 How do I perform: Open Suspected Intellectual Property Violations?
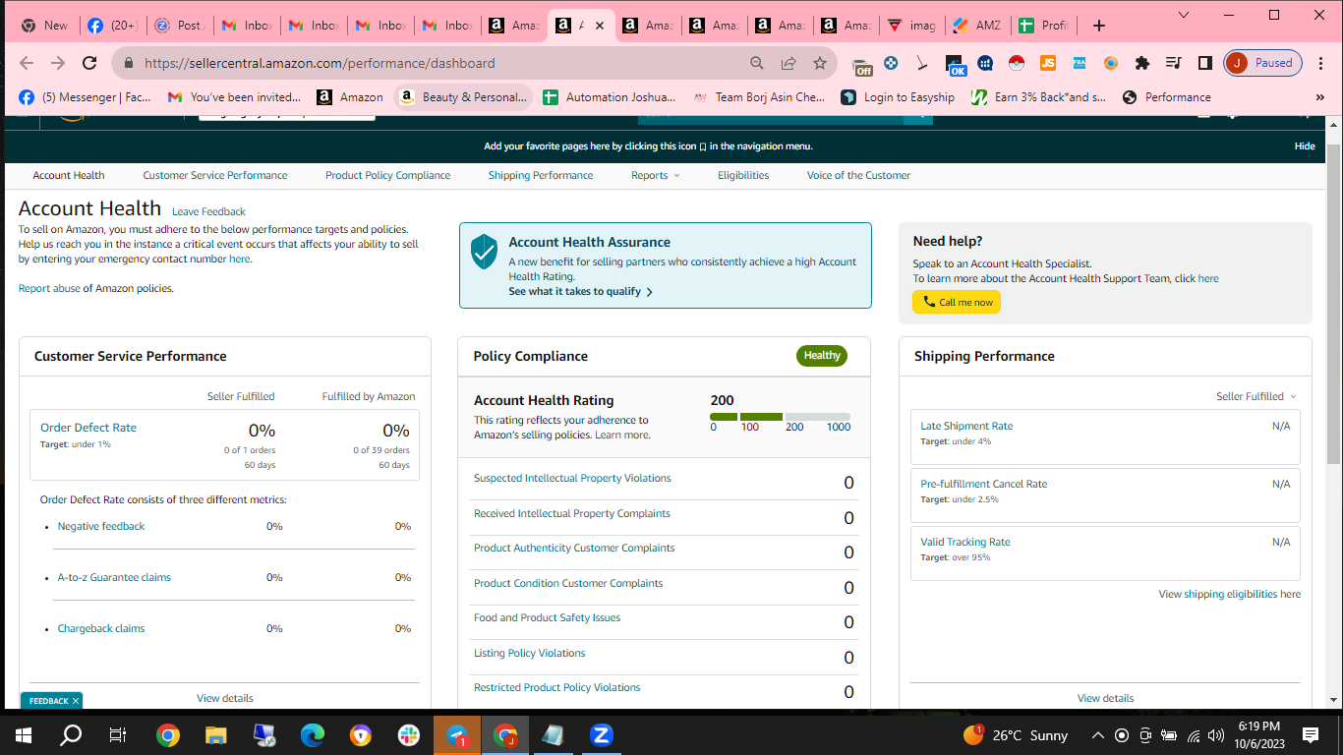(572, 479)
